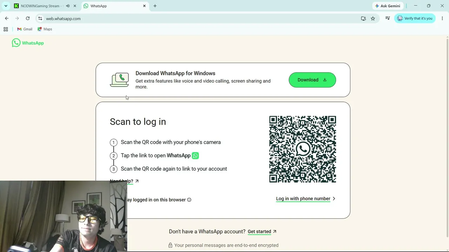Click 'Download WhatsApp for Windows' heading text
Screen dimensions: 449x252
(175, 73)
